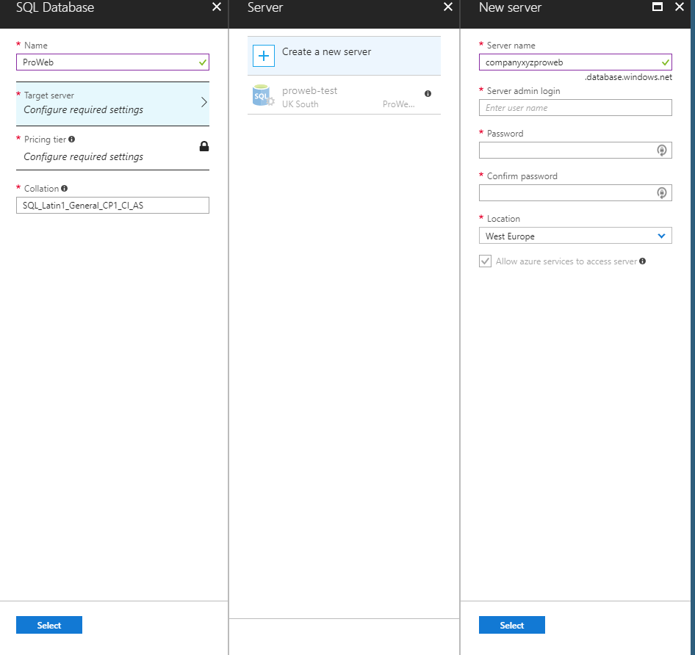Expand Target server settings chevron
The width and height of the screenshot is (695, 655).
(204, 102)
